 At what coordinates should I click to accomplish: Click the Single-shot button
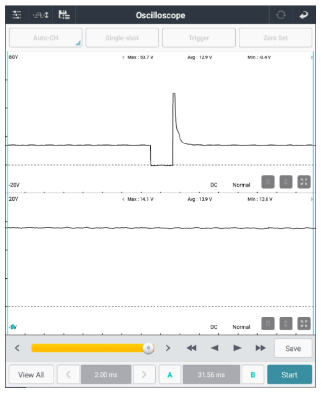[x=122, y=37]
